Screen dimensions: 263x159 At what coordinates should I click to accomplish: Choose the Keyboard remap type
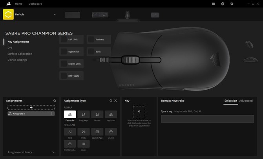[111, 114]
